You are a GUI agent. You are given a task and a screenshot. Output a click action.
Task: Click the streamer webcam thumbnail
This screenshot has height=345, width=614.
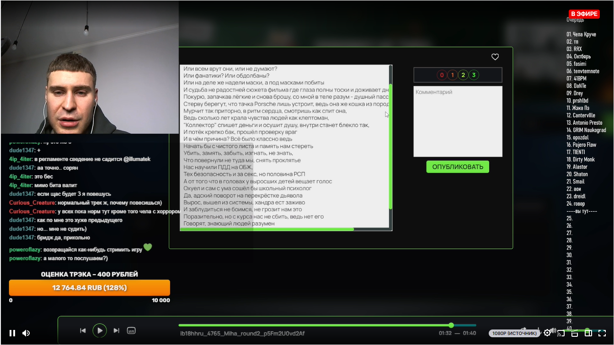(x=90, y=67)
